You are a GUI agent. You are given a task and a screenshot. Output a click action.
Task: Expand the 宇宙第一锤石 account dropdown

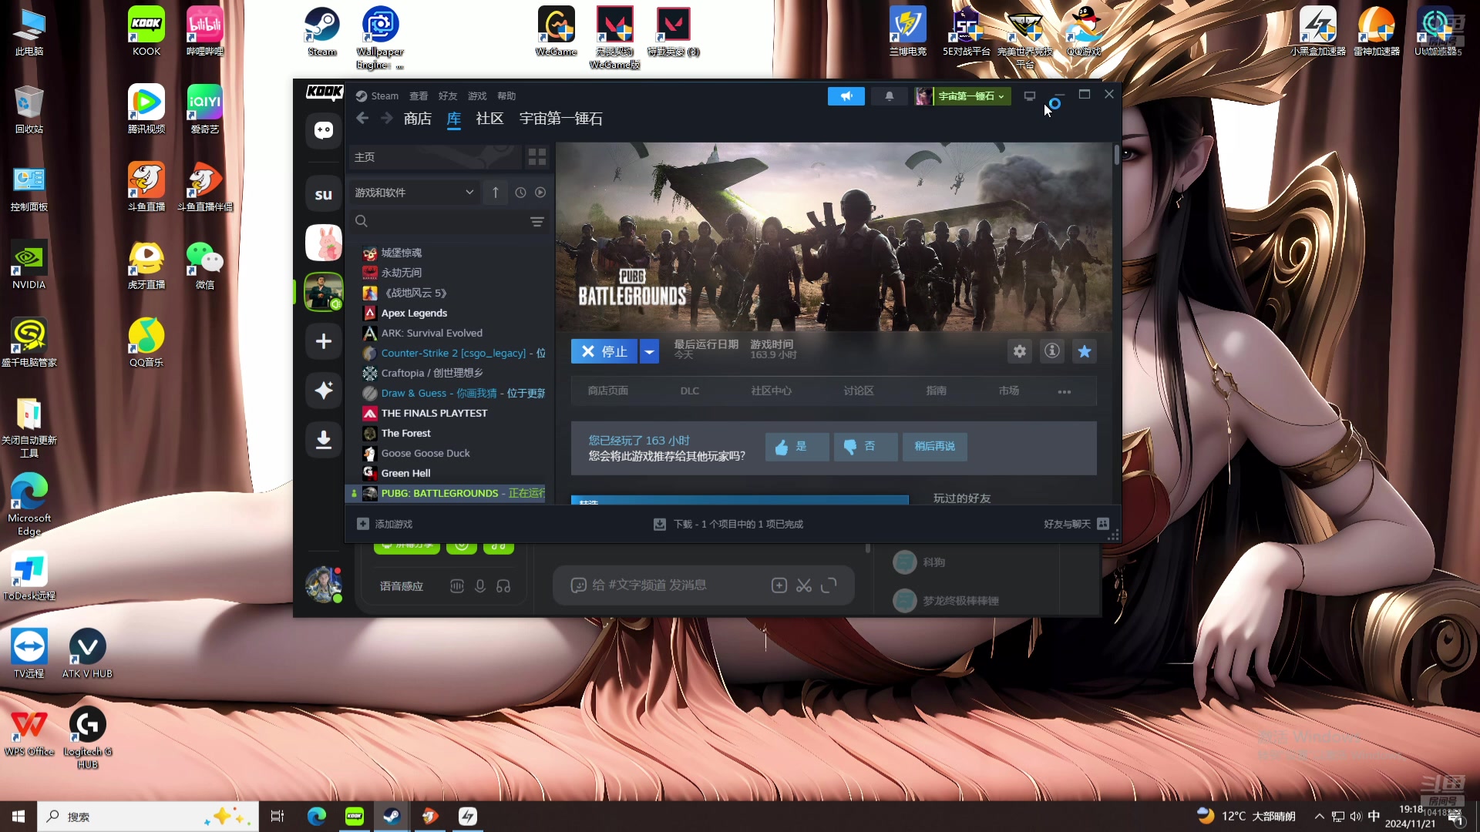971,96
